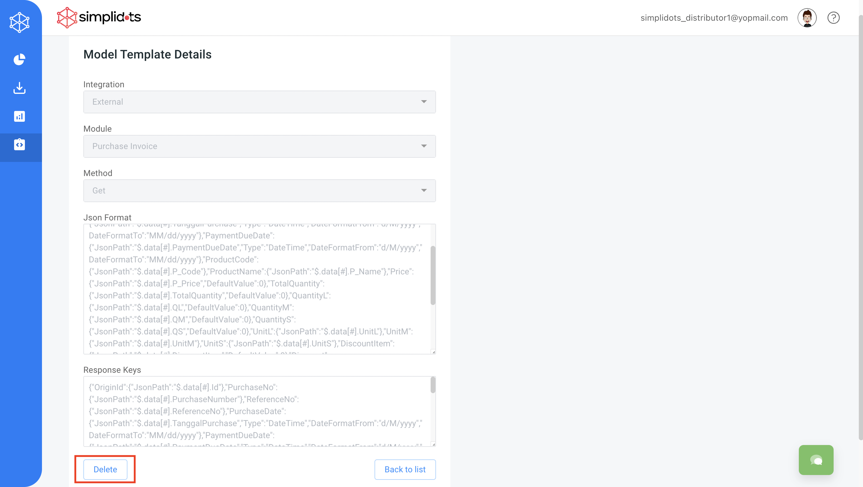Screen dimensions: 863x487
Task: Click the Back to list button
Action: (405, 469)
